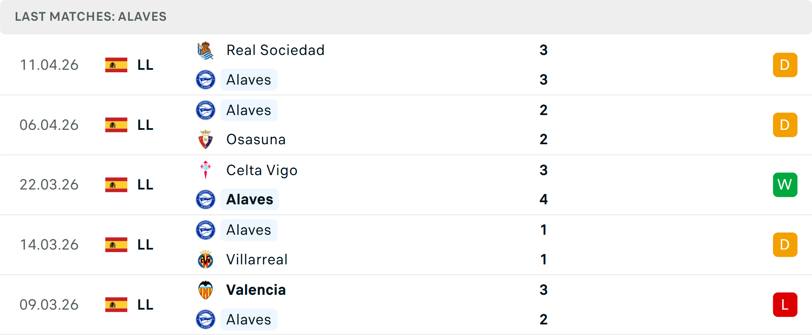The width and height of the screenshot is (812, 335).
Task: Open the Real Sociedad team page link
Action: click(x=275, y=49)
